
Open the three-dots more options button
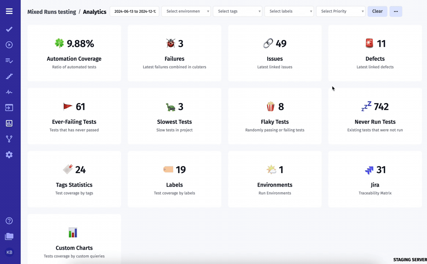click(396, 11)
